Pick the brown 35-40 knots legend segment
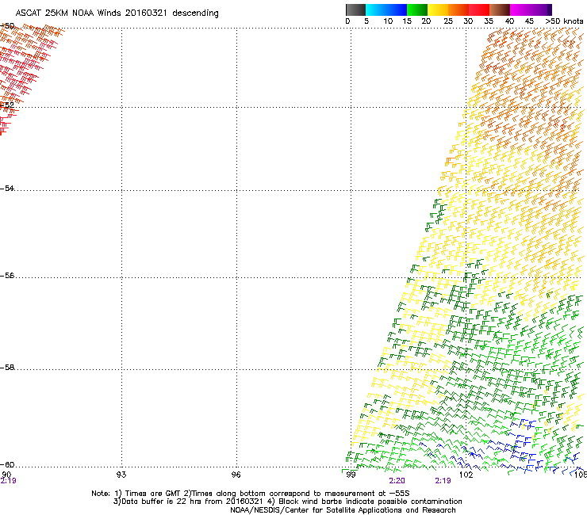This screenshot has height=515, width=587. pyautogui.click(x=500, y=10)
